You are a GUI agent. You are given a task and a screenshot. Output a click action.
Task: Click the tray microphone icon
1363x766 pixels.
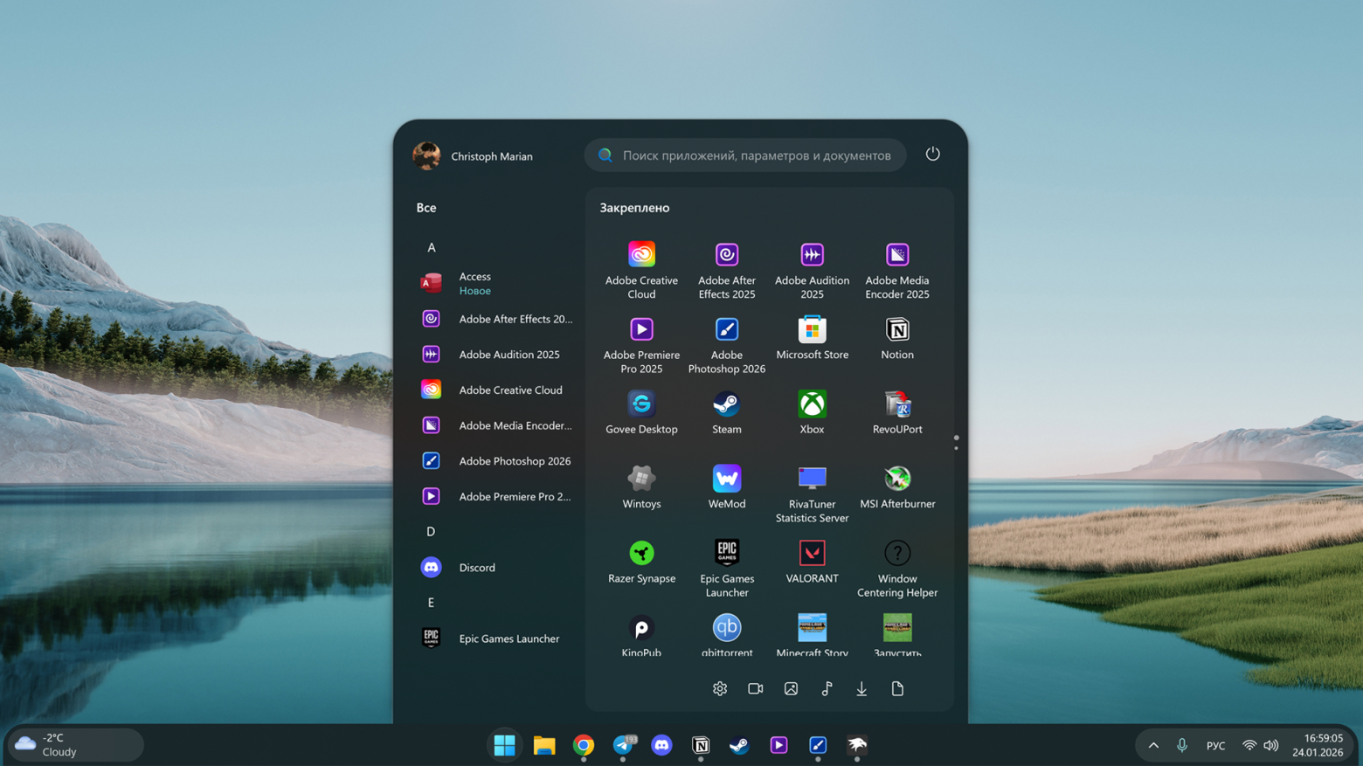tap(1181, 745)
